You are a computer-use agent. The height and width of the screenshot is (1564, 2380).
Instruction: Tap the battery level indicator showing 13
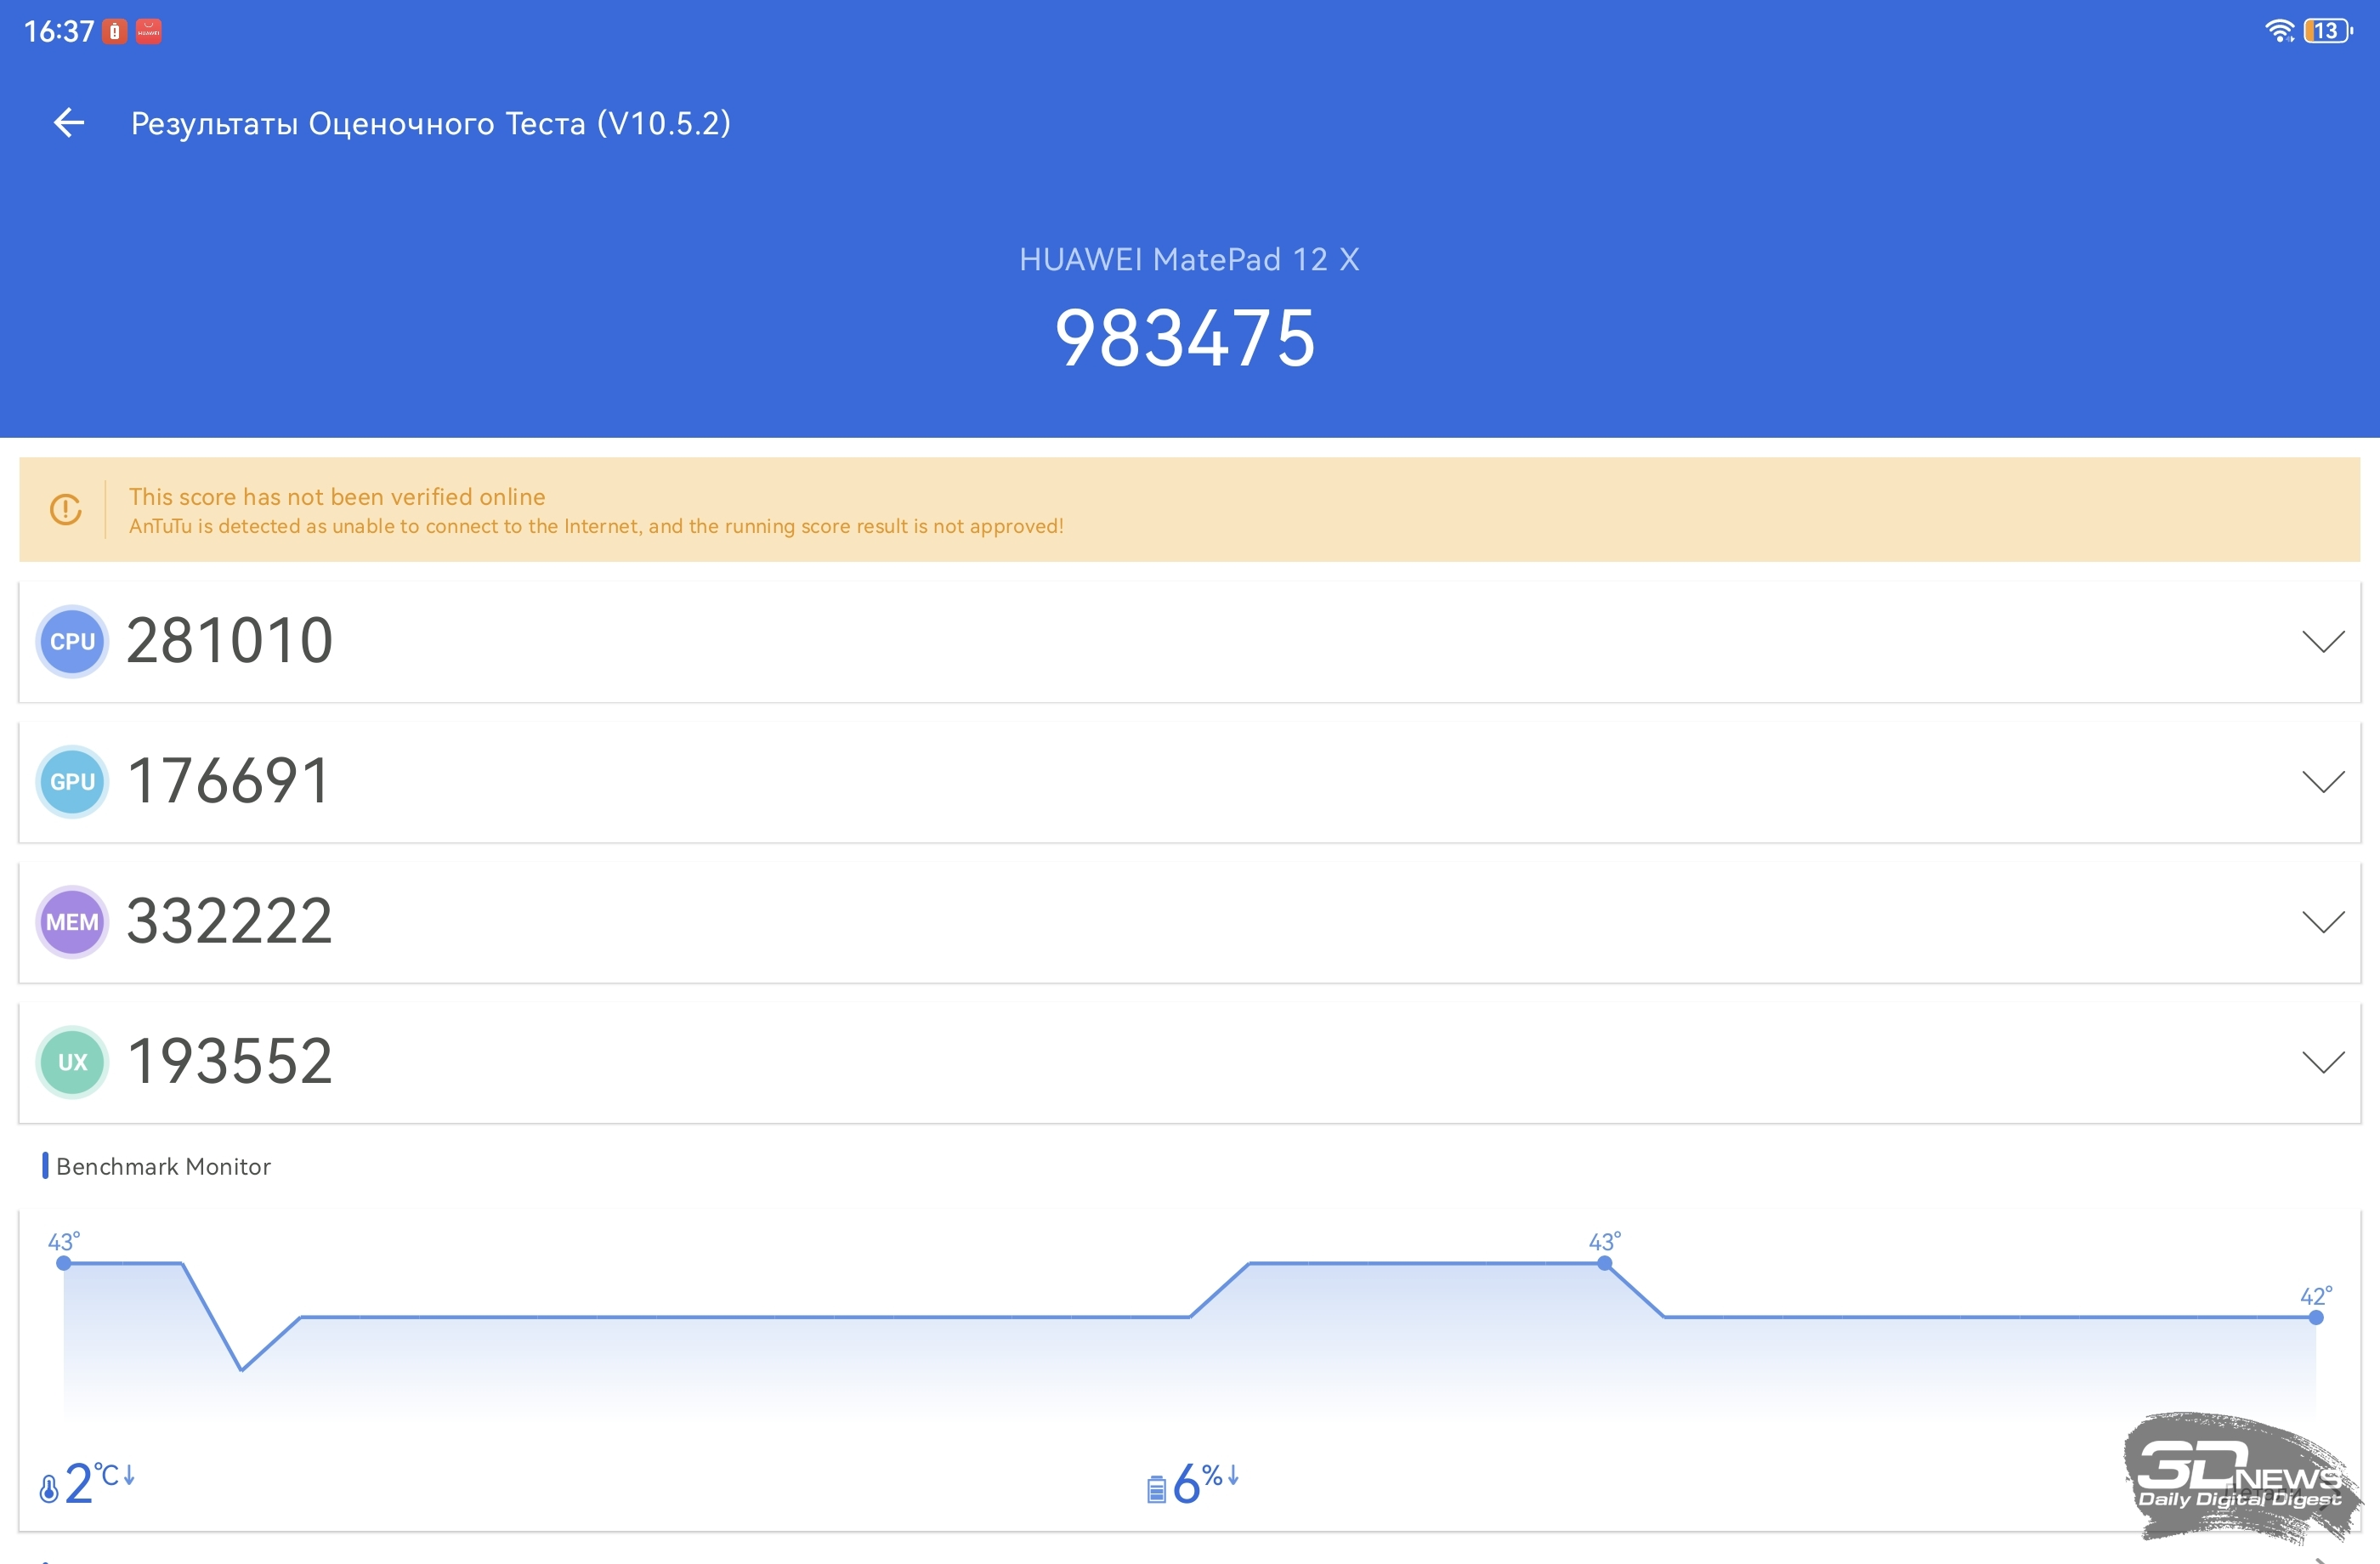(x=2326, y=31)
